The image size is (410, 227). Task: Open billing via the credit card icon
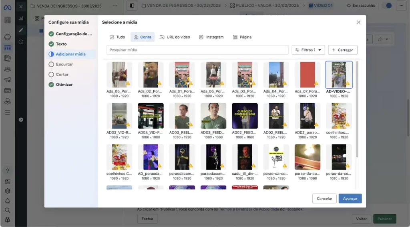(x=7, y=91)
